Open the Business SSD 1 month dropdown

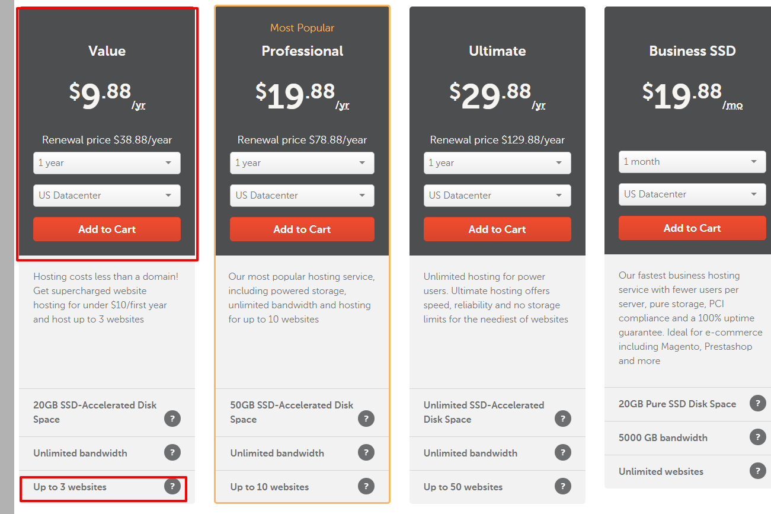692,162
